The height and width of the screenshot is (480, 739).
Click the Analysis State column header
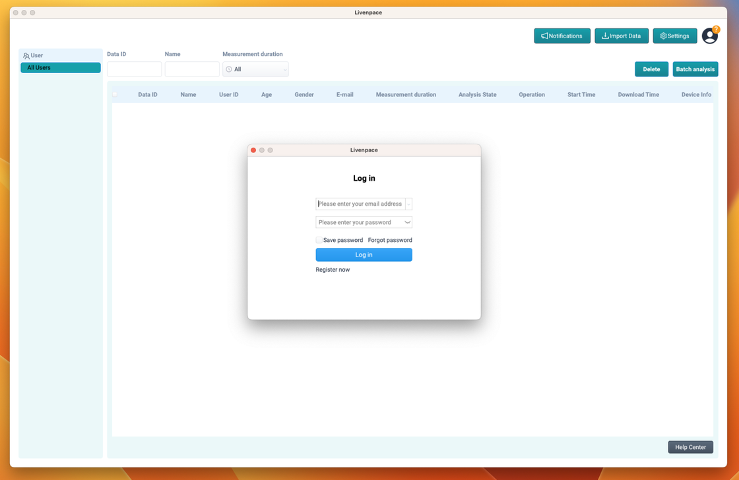[477, 95]
